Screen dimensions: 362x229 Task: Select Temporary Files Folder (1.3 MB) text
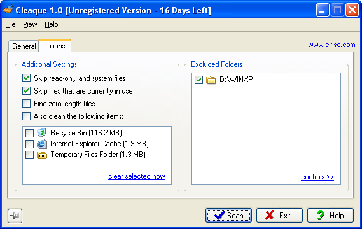pos(98,155)
